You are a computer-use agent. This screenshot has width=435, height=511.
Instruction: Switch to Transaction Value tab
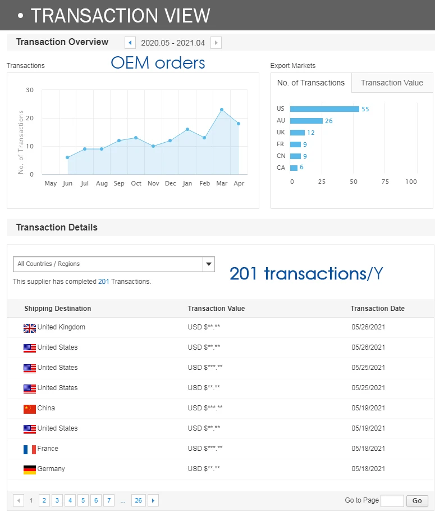click(x=392, y=83)
